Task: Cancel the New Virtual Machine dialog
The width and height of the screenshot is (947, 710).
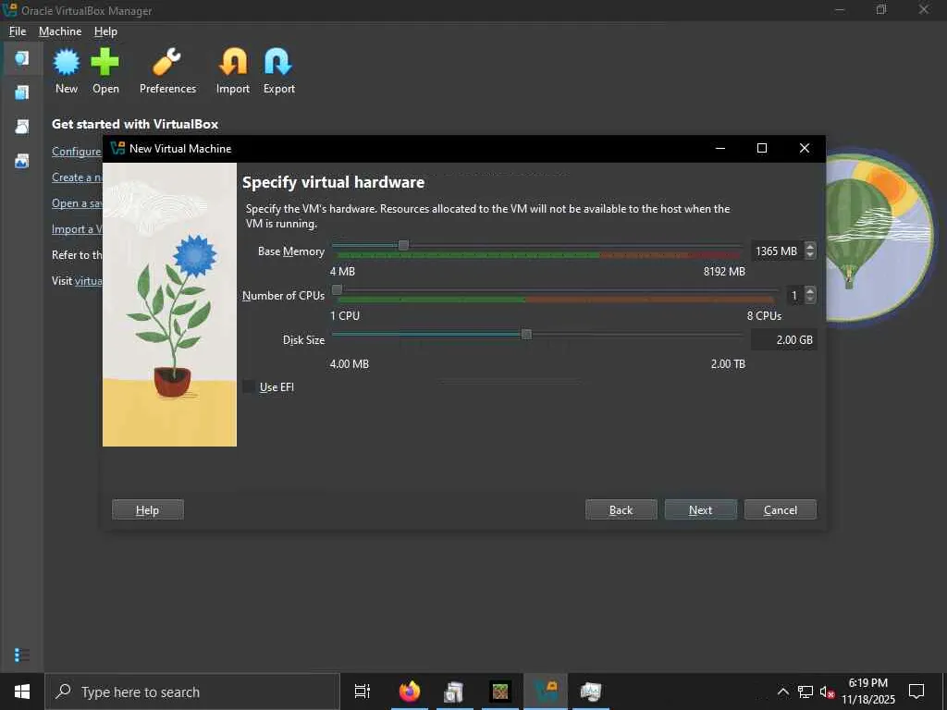Action: coord(781,509)
